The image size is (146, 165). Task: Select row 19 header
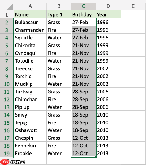[7, 153]
